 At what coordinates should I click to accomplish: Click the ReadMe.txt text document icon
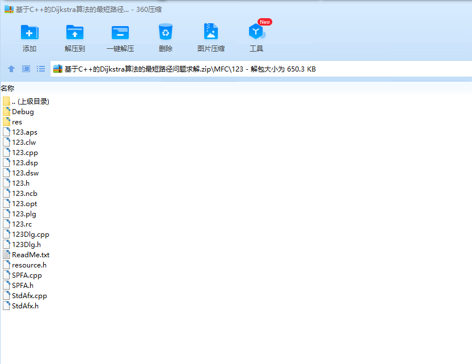coord(6,254)
